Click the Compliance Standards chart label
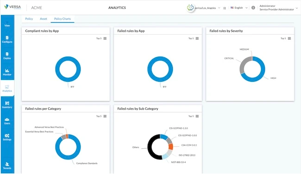This screenshot has height=174, width=301. [x=87, y=163]
